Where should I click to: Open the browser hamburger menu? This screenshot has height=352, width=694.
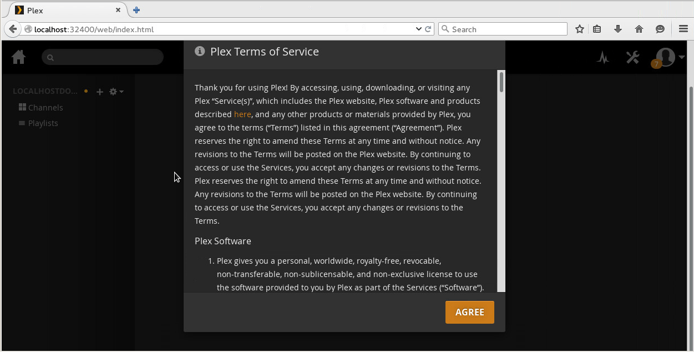(x=683, y=28)
